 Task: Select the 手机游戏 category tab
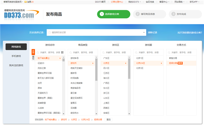(x=16, y=56)
